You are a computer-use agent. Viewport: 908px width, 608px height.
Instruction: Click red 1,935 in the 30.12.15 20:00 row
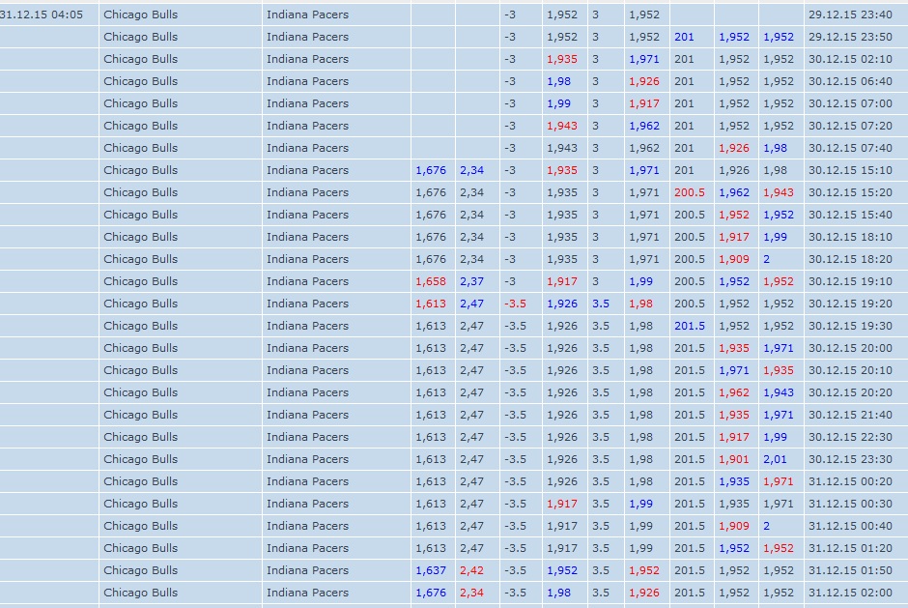[x=734, y=348]
